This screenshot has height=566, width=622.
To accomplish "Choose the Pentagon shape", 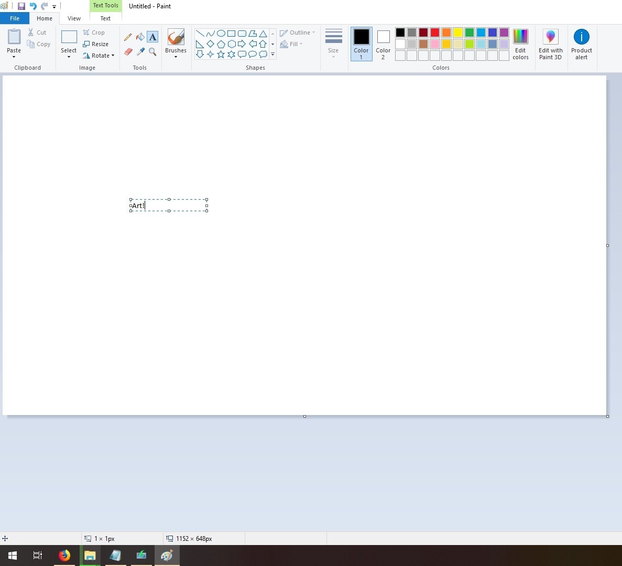I will pyautogui.click(x=221, y=44).
